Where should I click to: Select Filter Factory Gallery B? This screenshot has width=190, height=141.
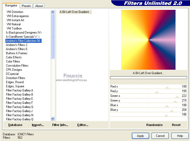coord(19,95)
